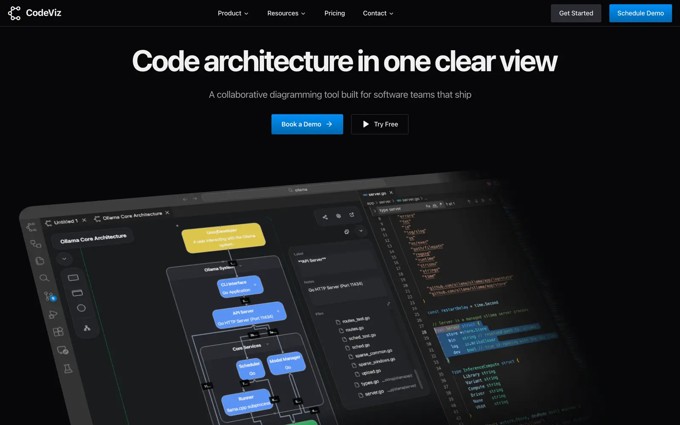Go to the Pricing page
Screen dimensions: 680x425
[x=334, y=13]
